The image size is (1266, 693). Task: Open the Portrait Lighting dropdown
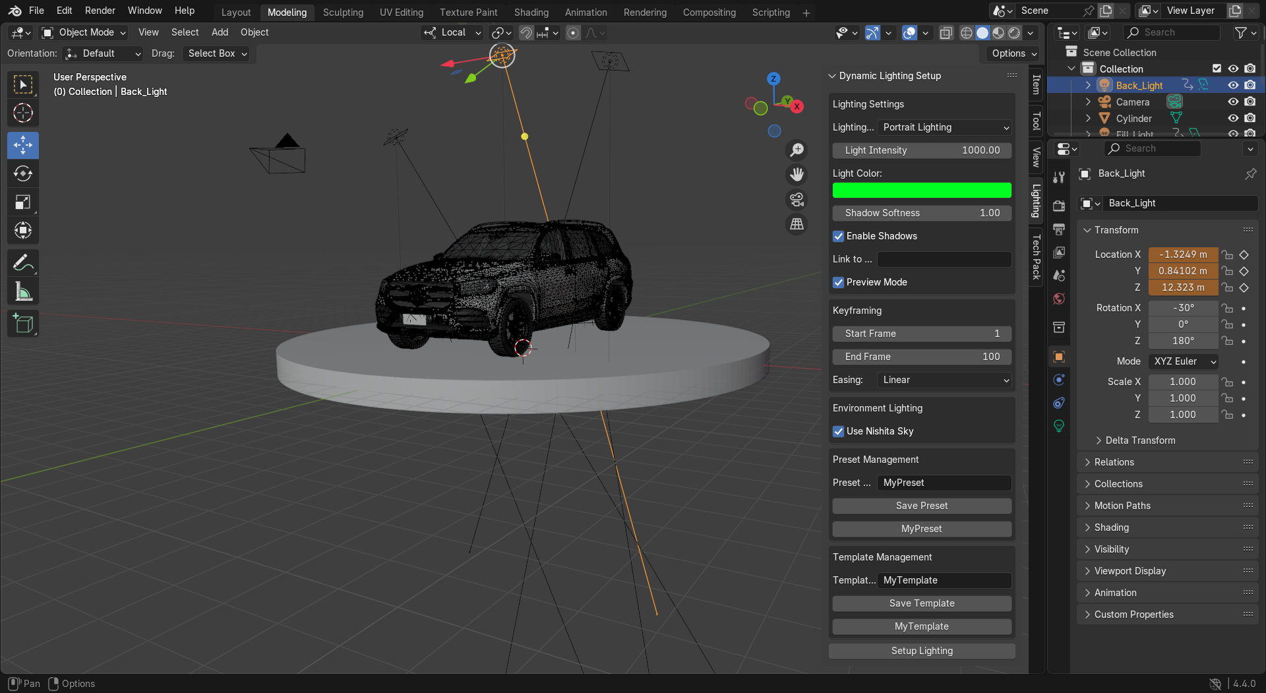(945, 127)
